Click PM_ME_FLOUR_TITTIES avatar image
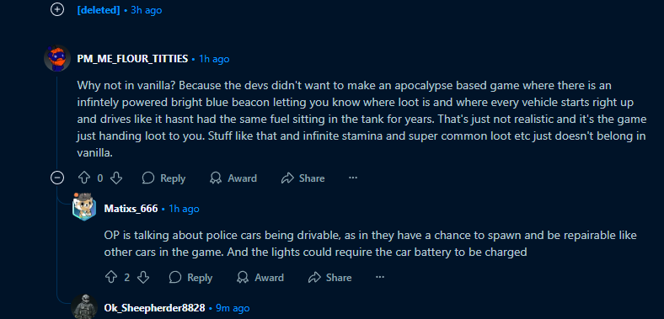The height and width of the screenshot is (319, 664). [57, 58]
